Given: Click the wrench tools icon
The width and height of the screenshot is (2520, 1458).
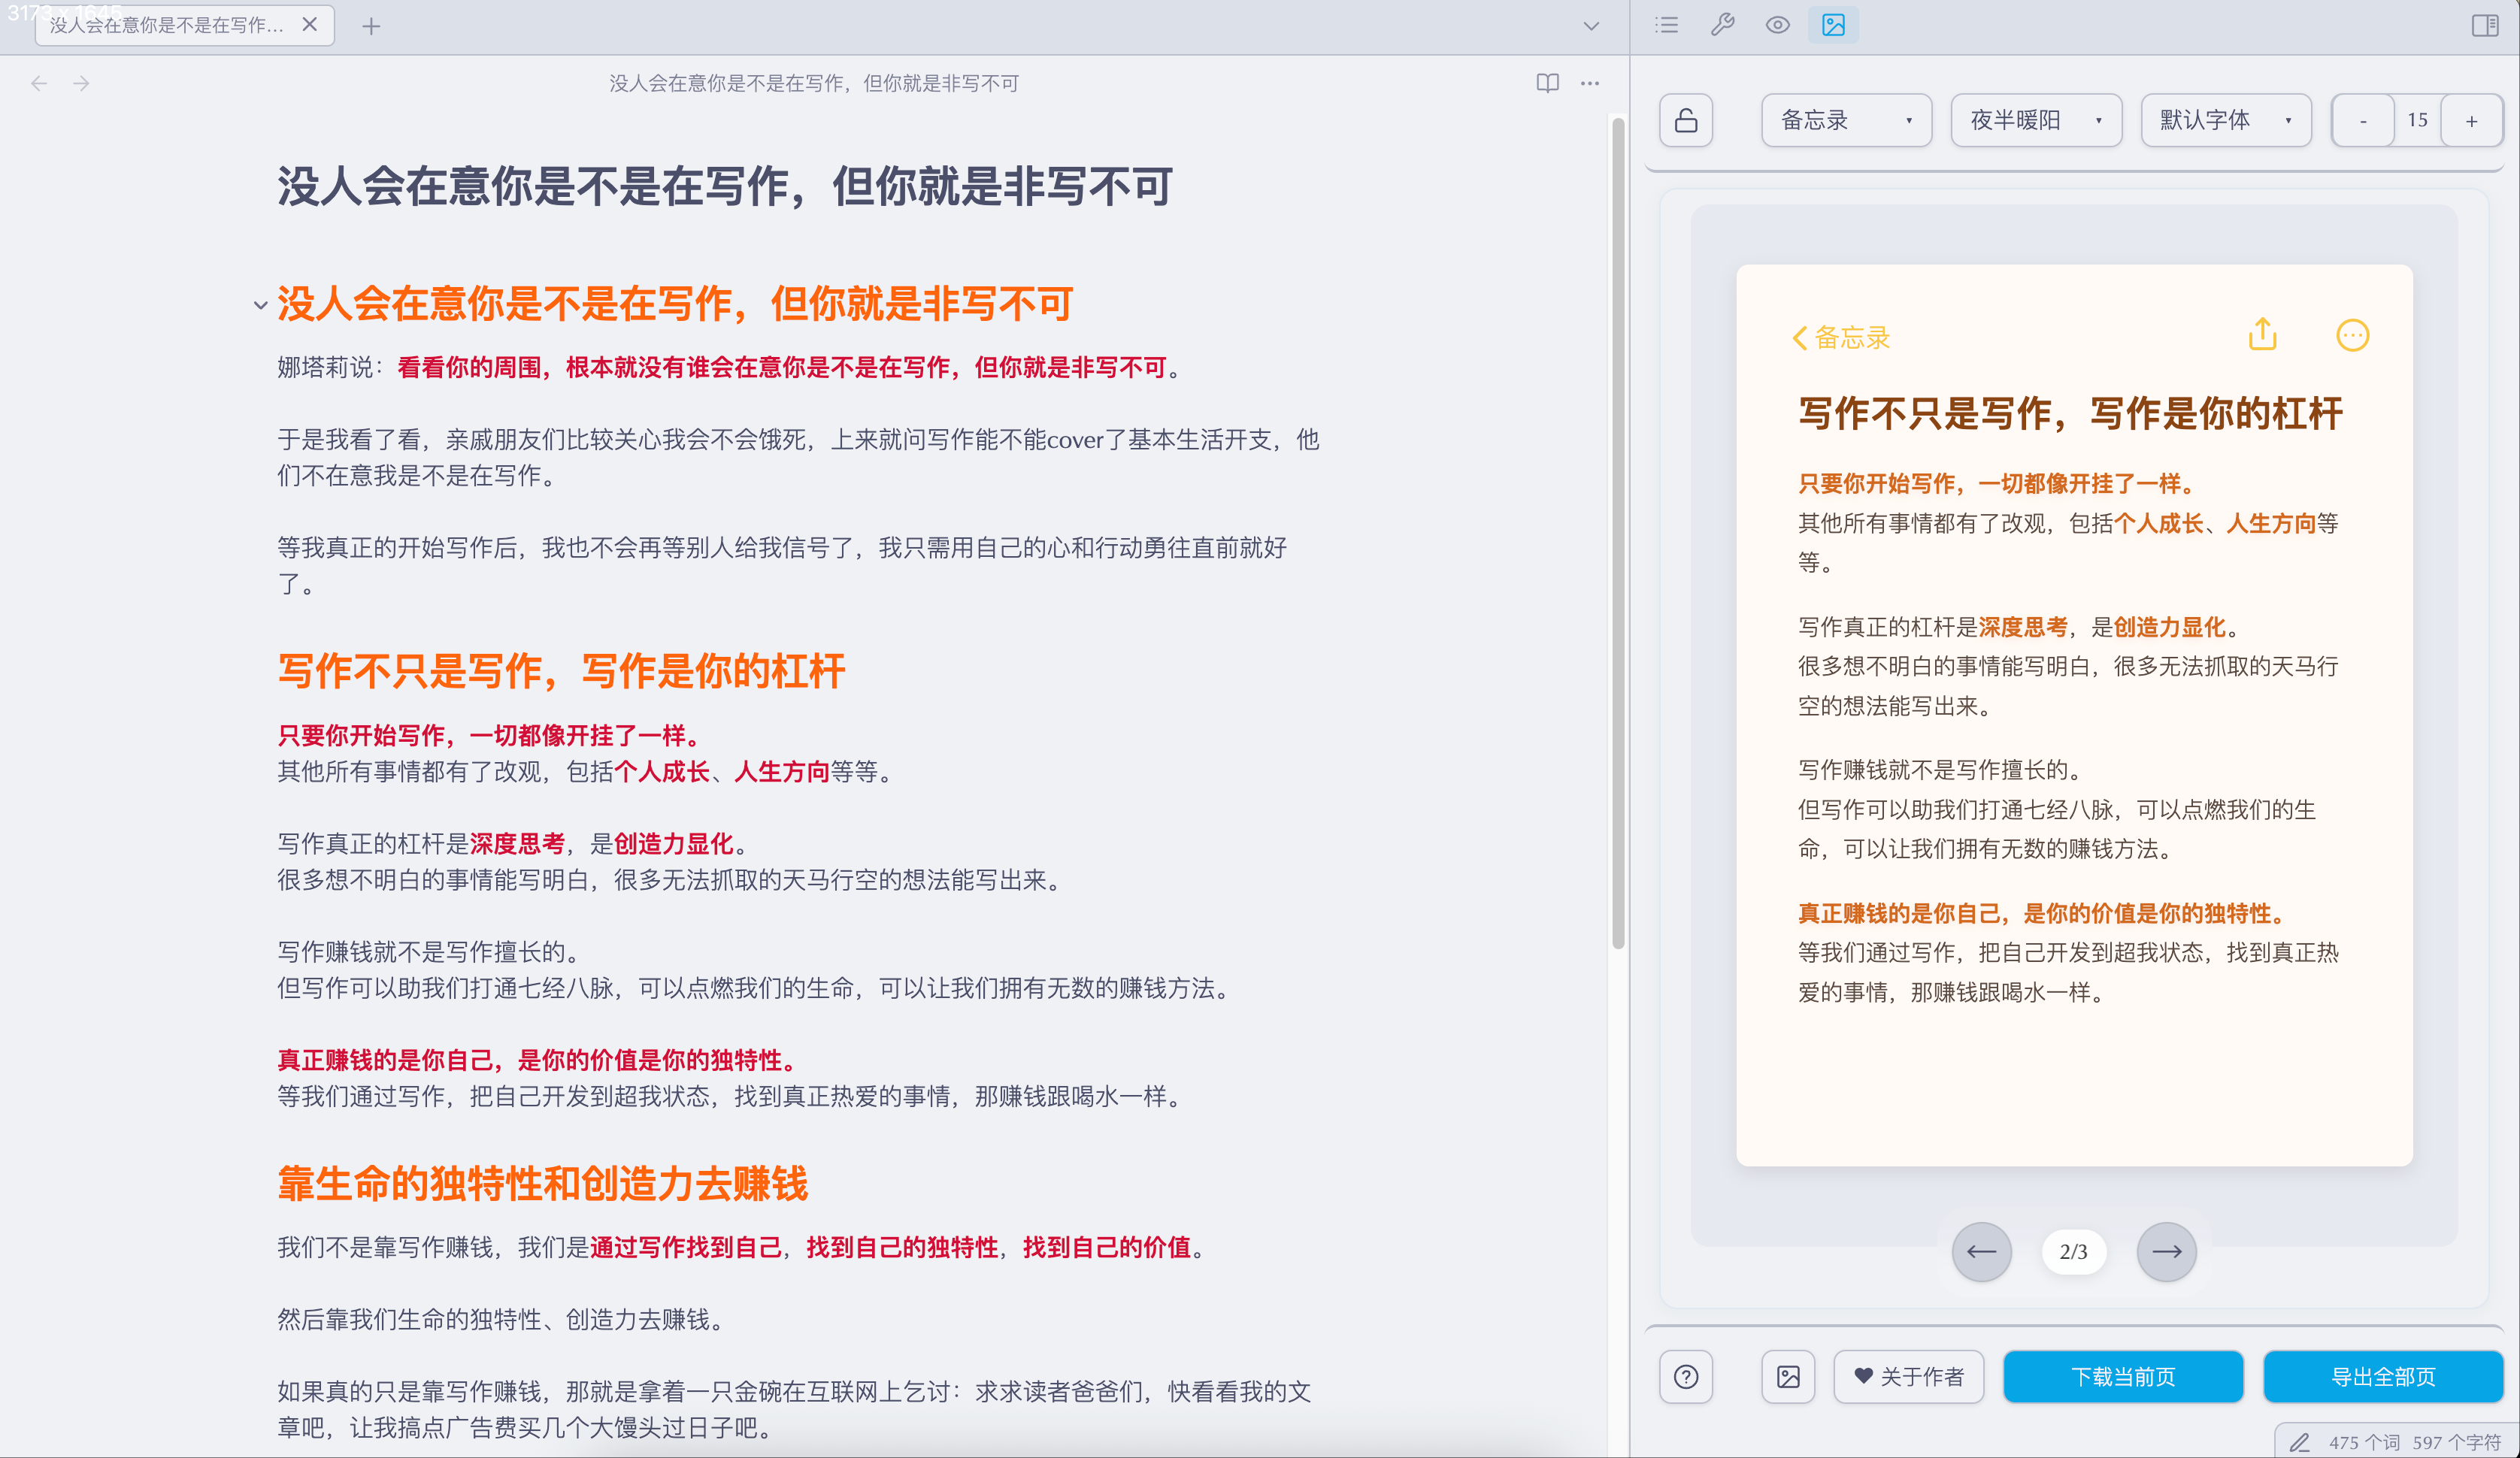Looking at the screenshot, I should click(x=1722, y=25).
